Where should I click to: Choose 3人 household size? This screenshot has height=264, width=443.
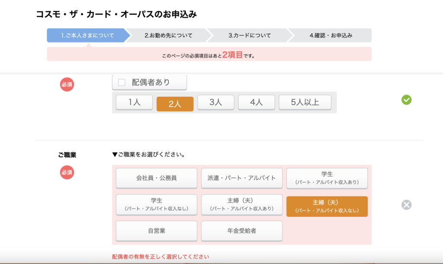[215, 103]
